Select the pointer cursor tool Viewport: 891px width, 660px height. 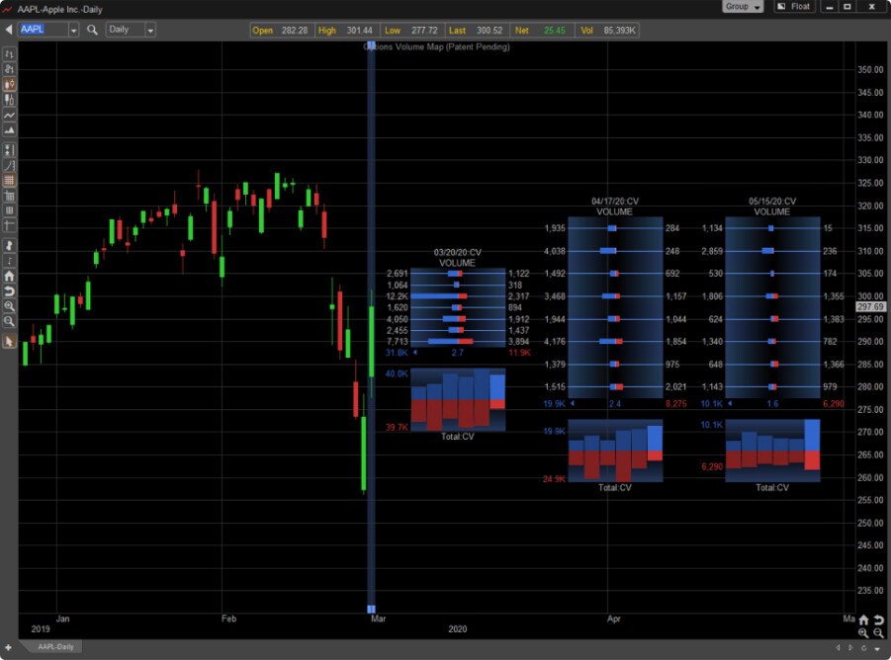10,341
